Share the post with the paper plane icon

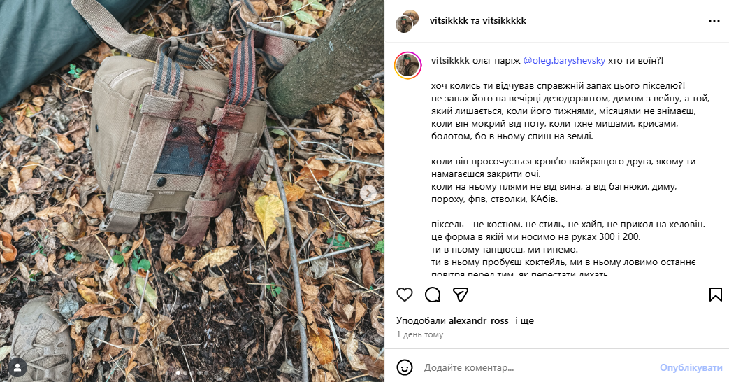(460, 295)
